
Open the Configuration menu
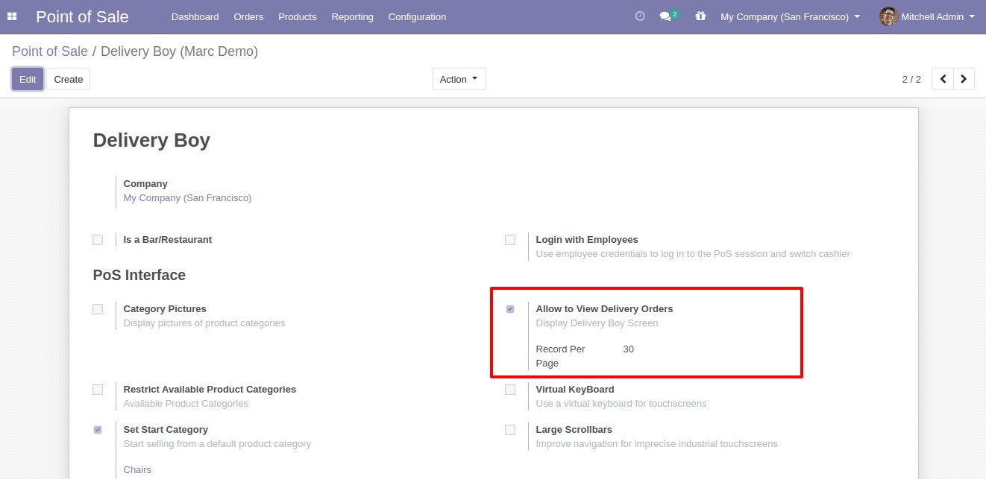(417, 16)
